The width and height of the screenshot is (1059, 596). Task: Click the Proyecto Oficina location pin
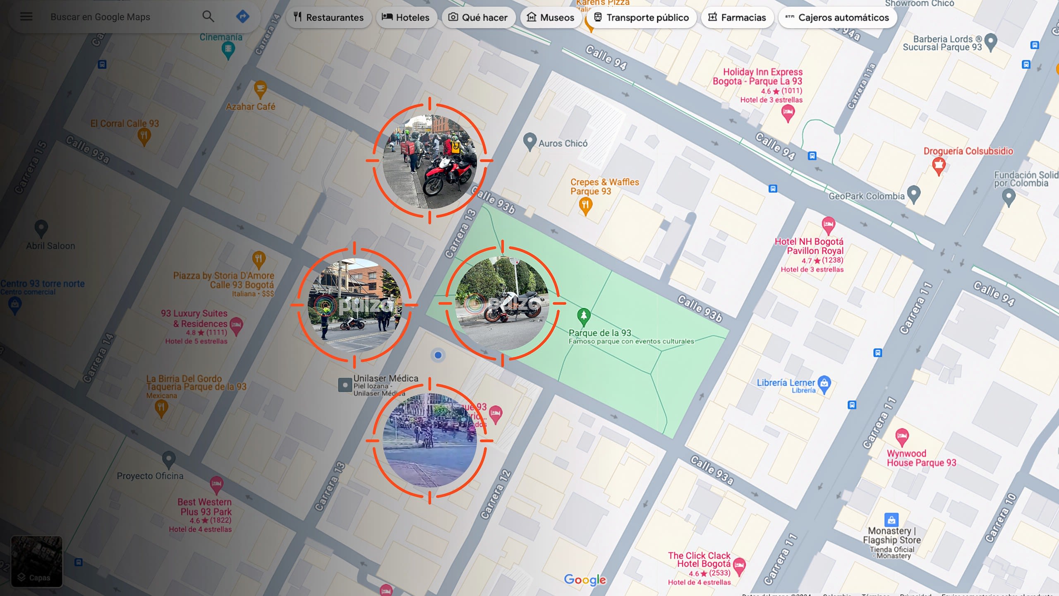pos(168,460)
